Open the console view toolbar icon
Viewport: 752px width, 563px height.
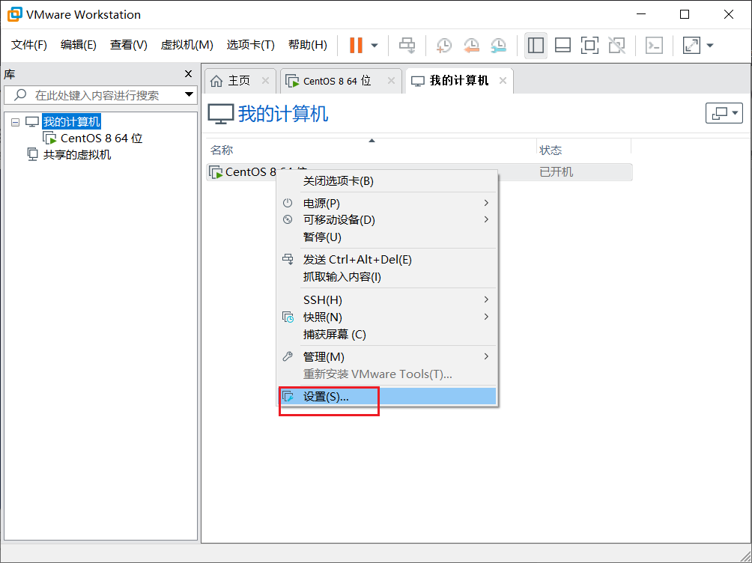point(654,46)
